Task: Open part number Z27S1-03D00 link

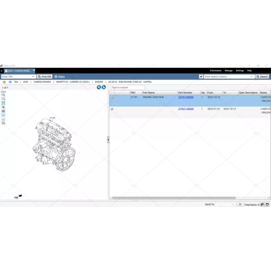Action: click(x=186, y=97)
